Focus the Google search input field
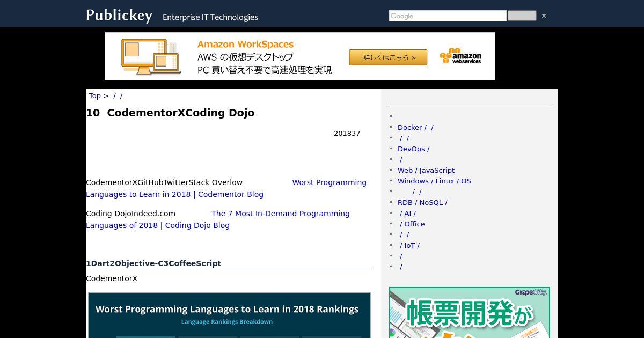Image resolution: width=644 pixels, height=338 pixels. pyautogui.click(x=448, y=16)
